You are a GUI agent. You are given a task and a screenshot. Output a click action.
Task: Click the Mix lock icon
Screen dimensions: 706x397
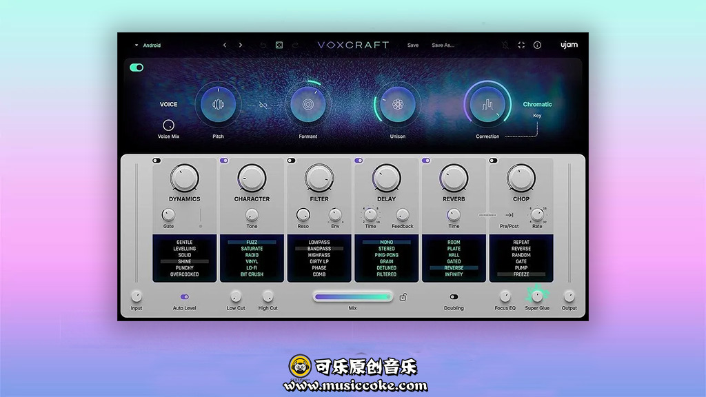tap(403, 298)
